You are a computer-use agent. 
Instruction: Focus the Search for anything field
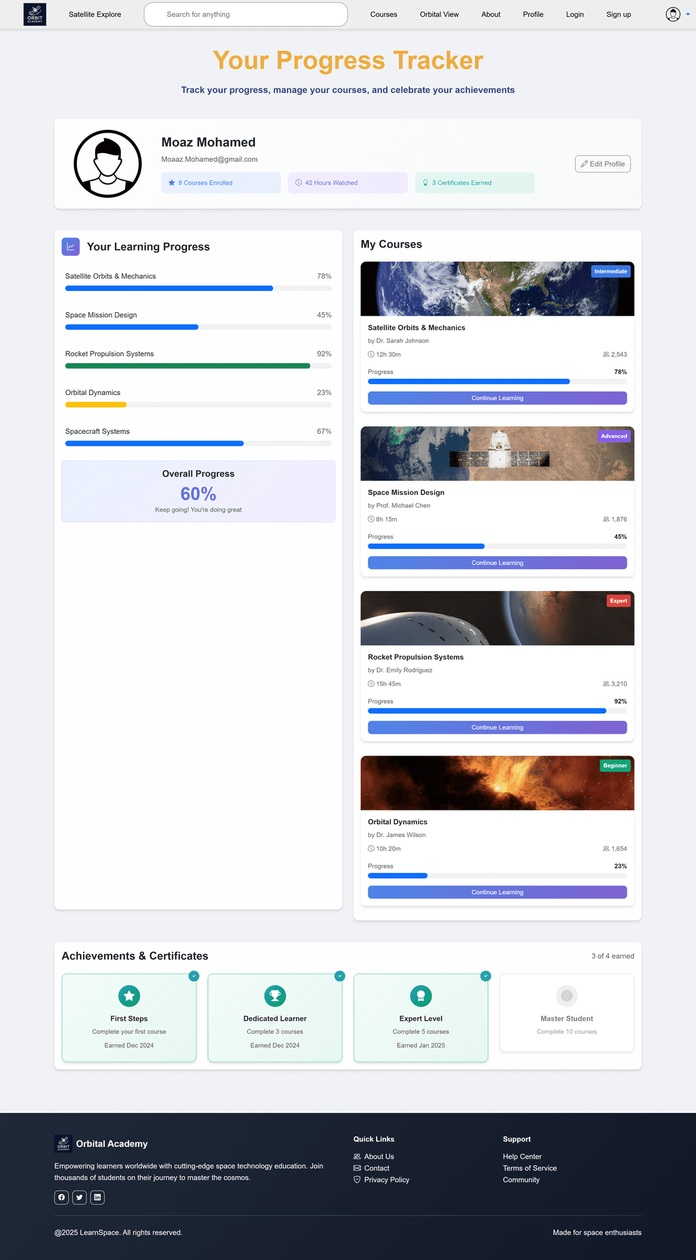pos(245,14)
